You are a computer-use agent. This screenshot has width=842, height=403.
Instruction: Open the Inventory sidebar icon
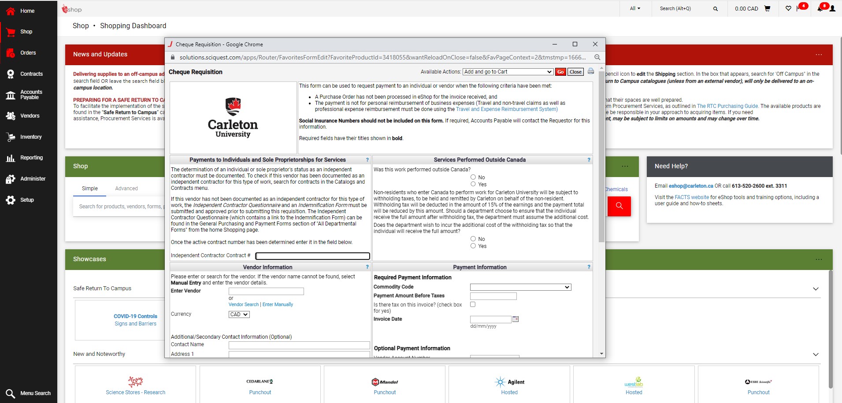coord(11,137)
